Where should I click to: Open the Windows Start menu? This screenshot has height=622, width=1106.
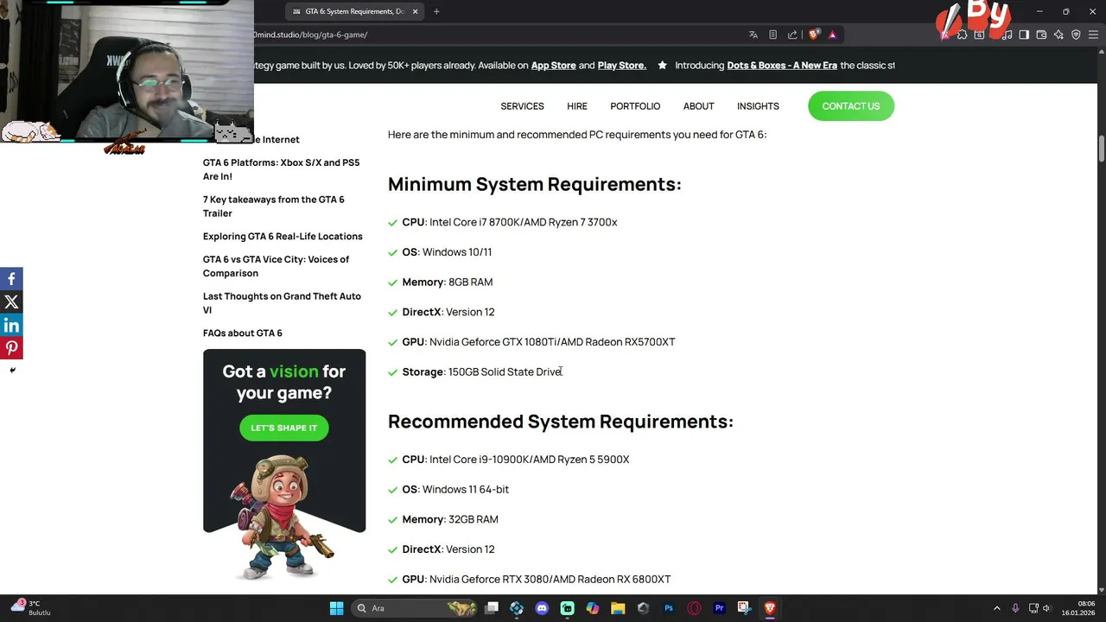tap(336, 608)
